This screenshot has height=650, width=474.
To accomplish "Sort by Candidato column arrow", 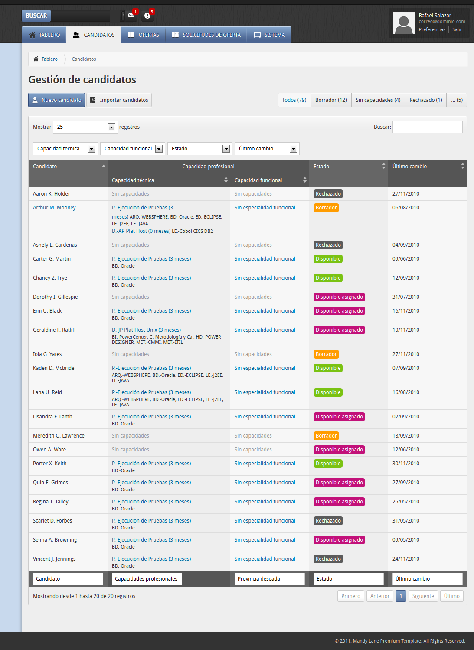I will 104,166.
